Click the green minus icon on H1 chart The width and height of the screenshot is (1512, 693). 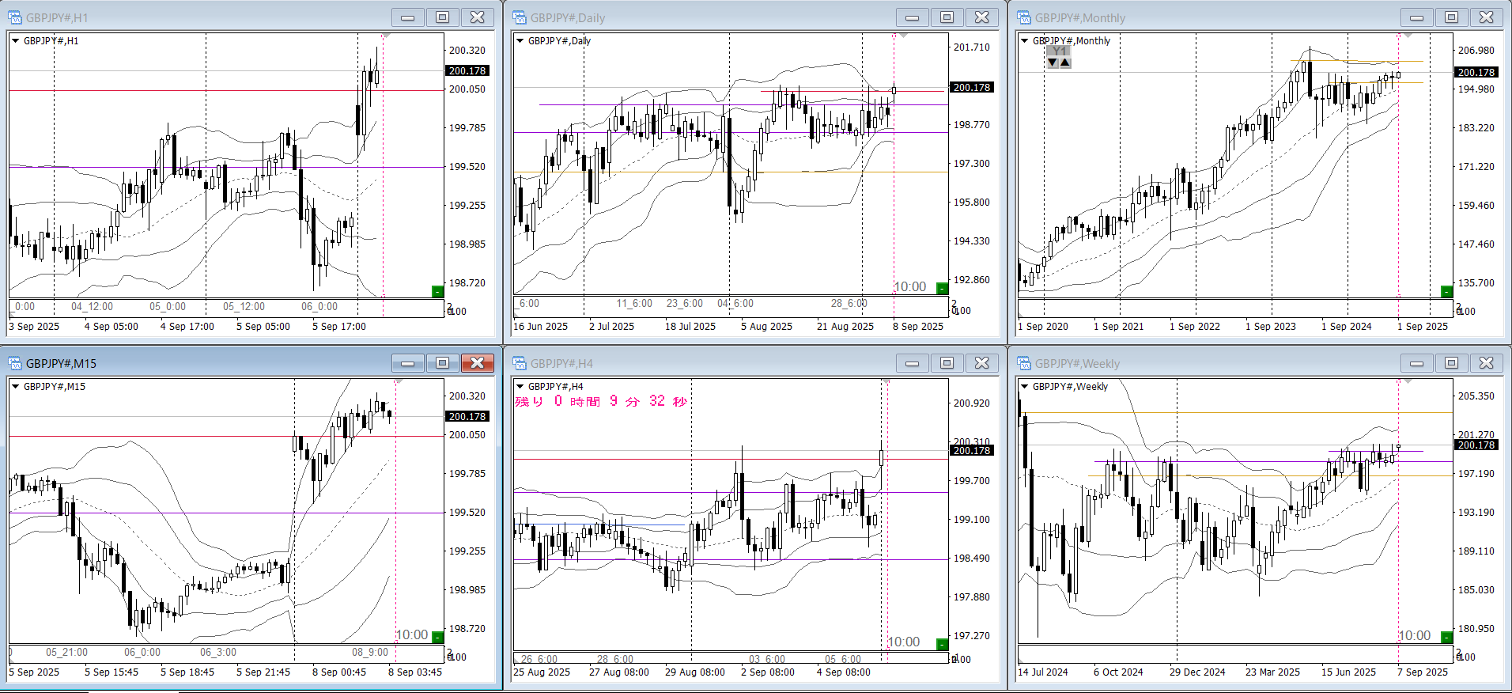(437, 292)
